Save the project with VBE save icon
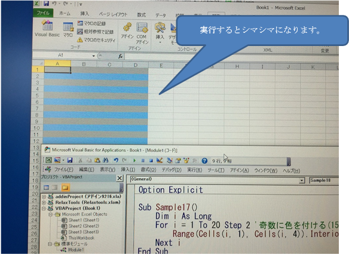 point(70,160)
